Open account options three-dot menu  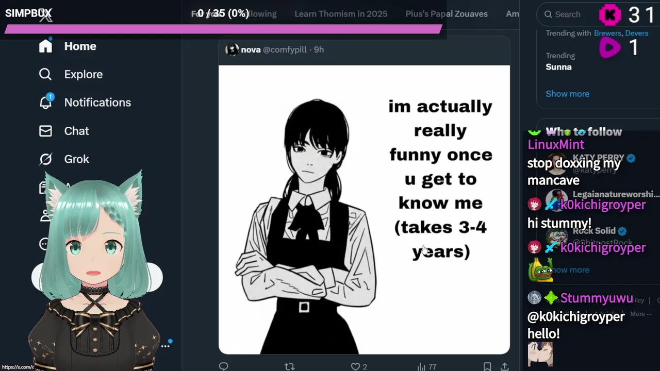click(x=165, y=346)
